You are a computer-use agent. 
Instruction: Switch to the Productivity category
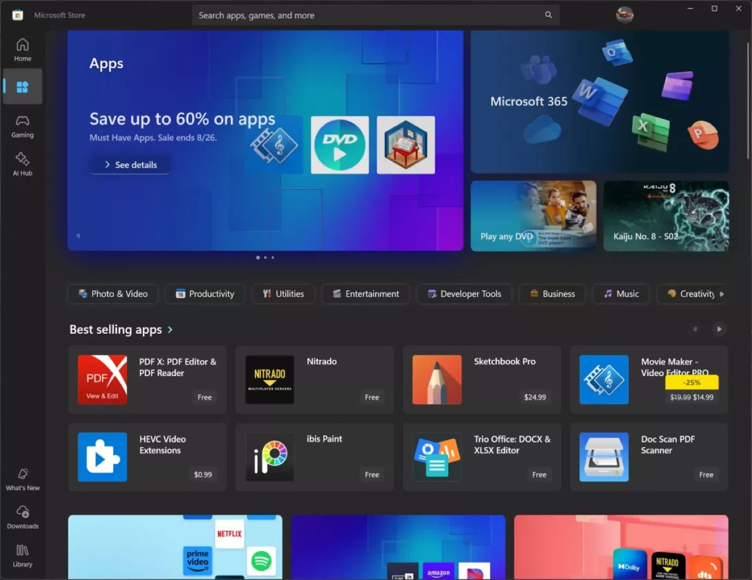204,294
